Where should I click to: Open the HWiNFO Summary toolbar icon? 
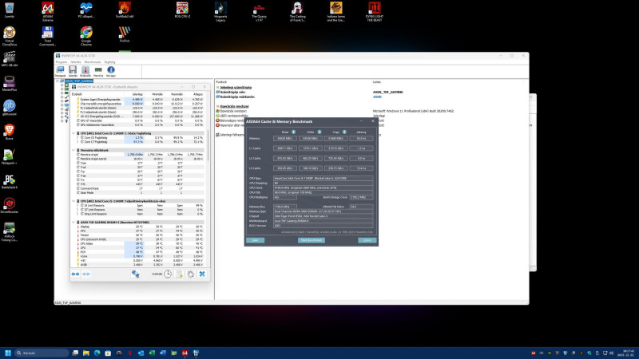click(x=61, y=70)
